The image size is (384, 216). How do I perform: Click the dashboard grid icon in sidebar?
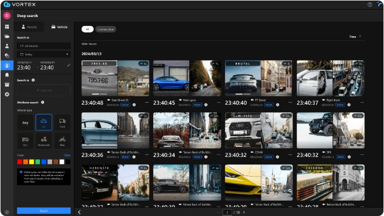(x=7, y=27)
